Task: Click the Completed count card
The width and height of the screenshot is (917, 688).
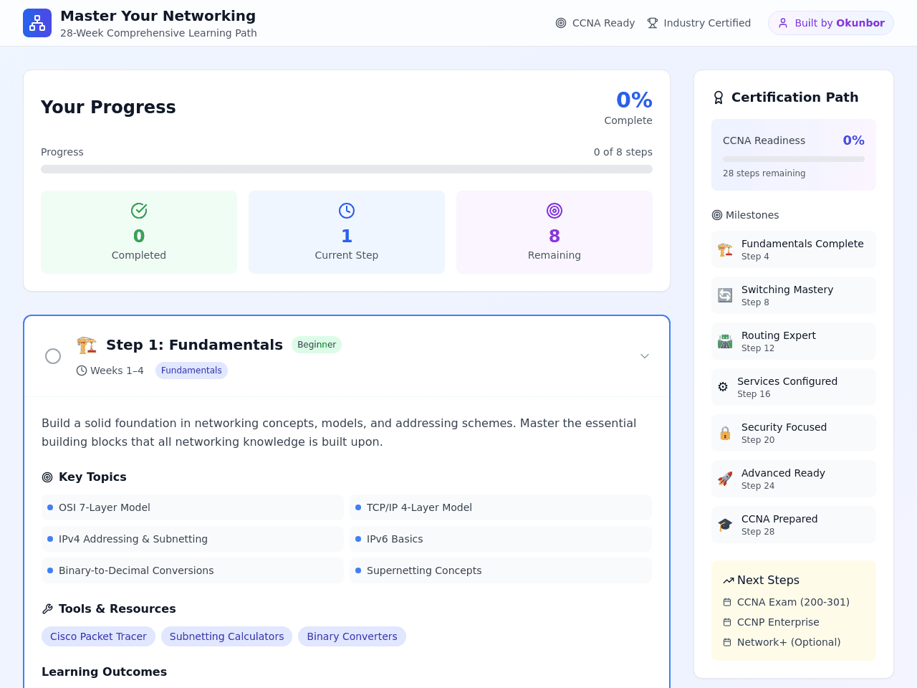Action: tap(139, 232)
